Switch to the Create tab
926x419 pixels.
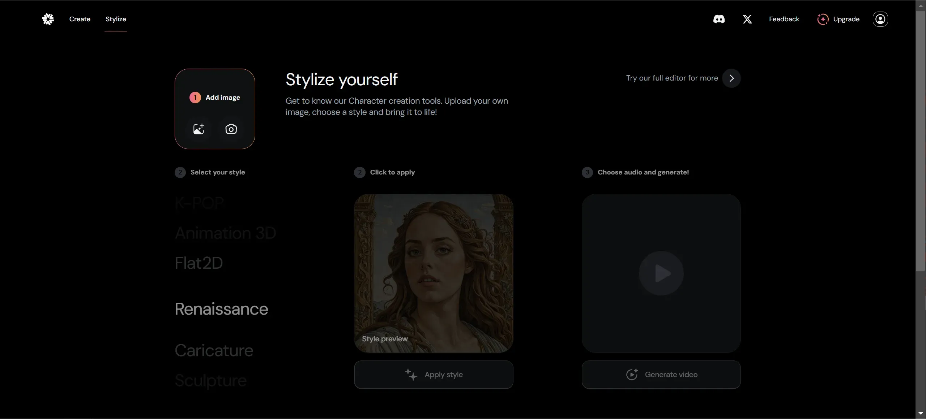tap(80, 19)
